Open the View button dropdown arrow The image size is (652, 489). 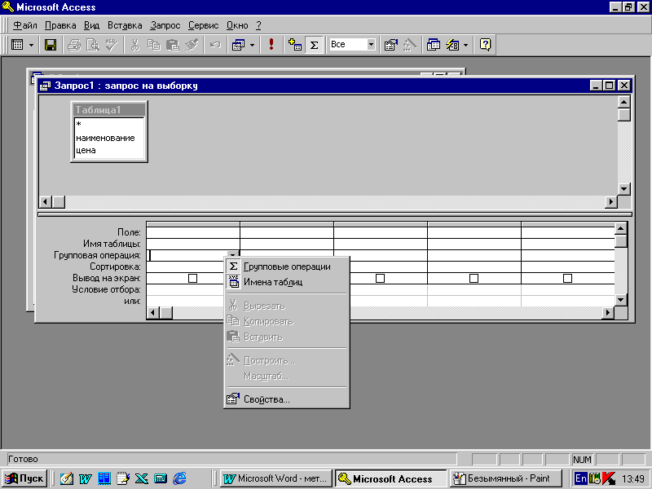[31, 45]
